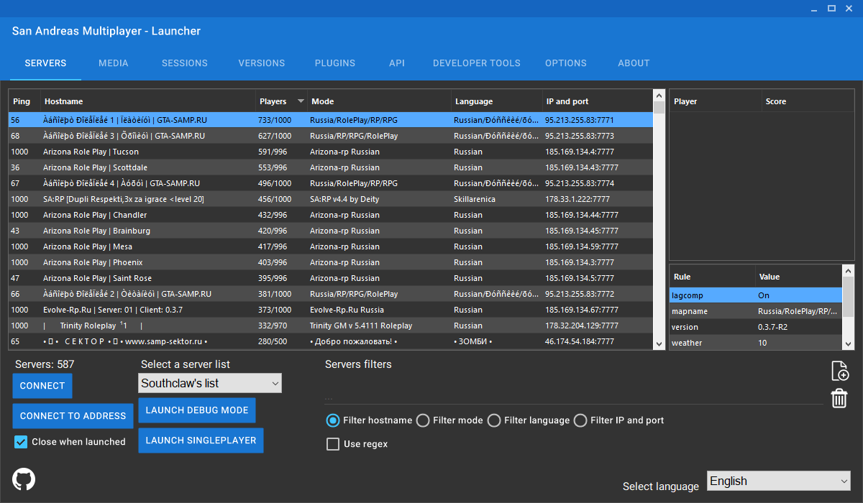This screenshot has width=863, height=503.
Task: Select Filter hostname radio button
Action: (333, 420)
